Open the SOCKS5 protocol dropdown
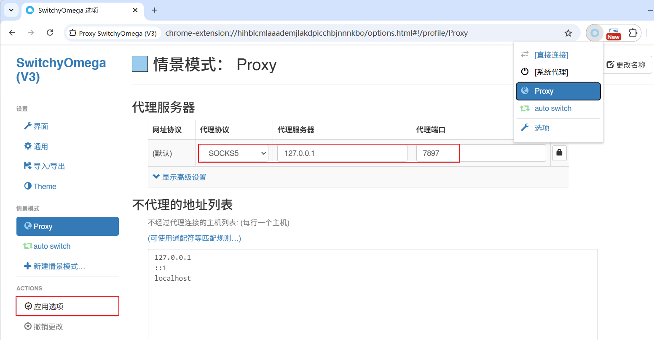The width and height of the screenshot is (654, 340). [x=233, y=153]
